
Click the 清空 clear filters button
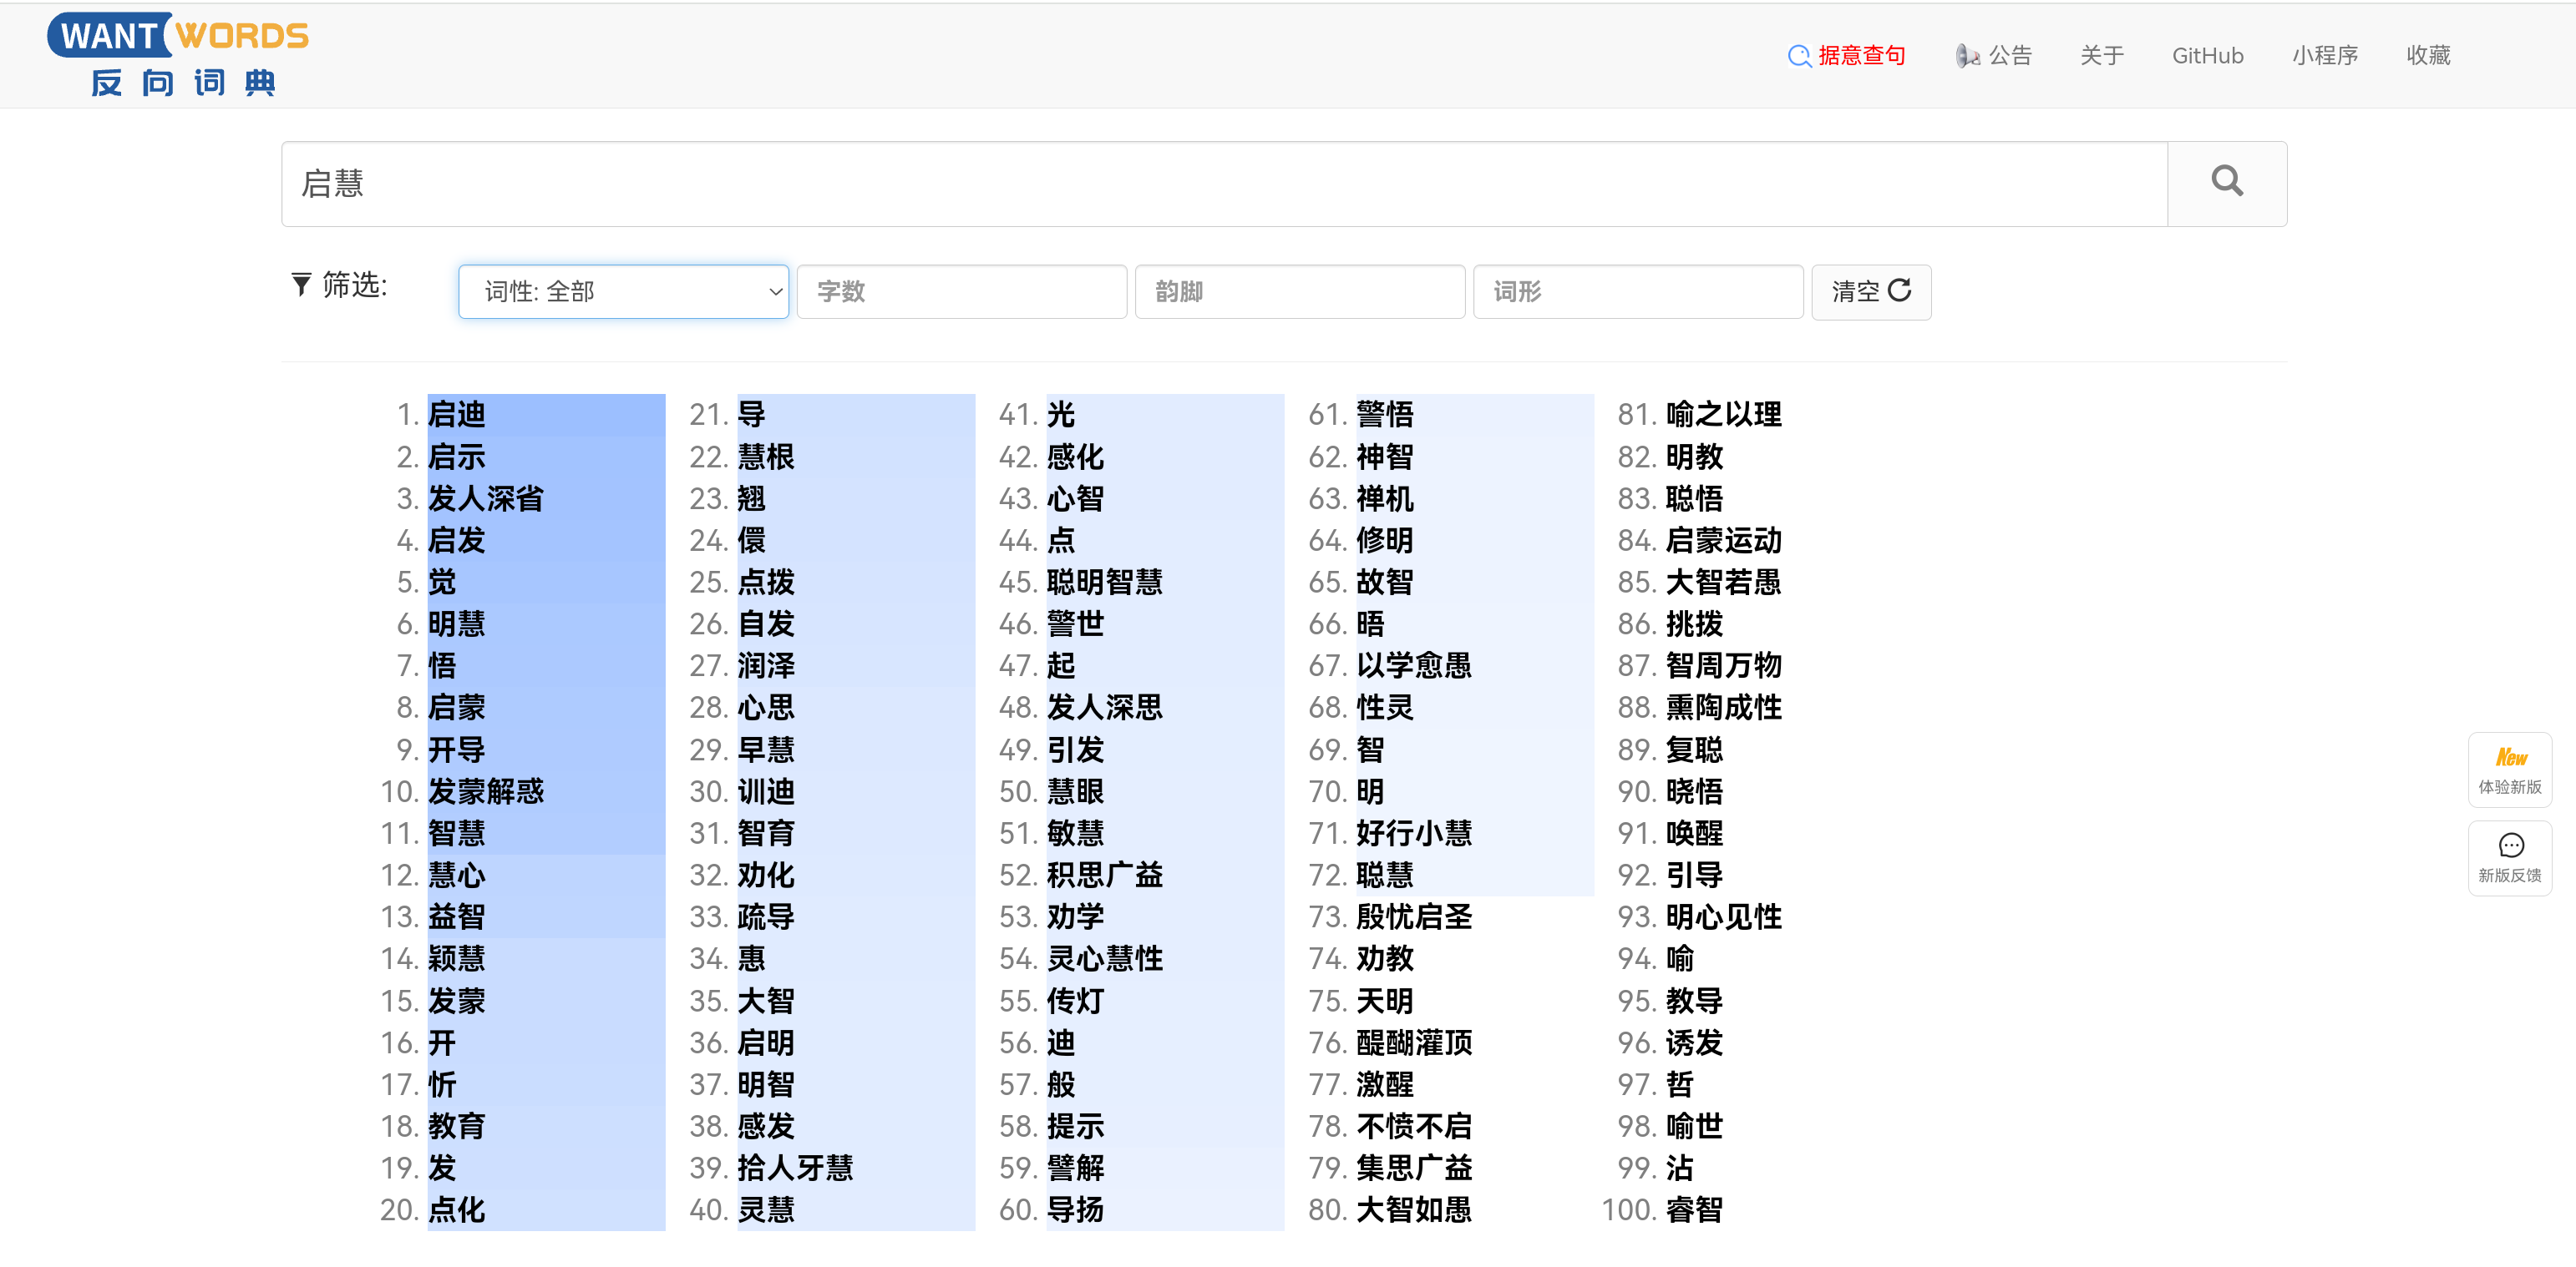pyautogui.click(x=1870, y=290)
